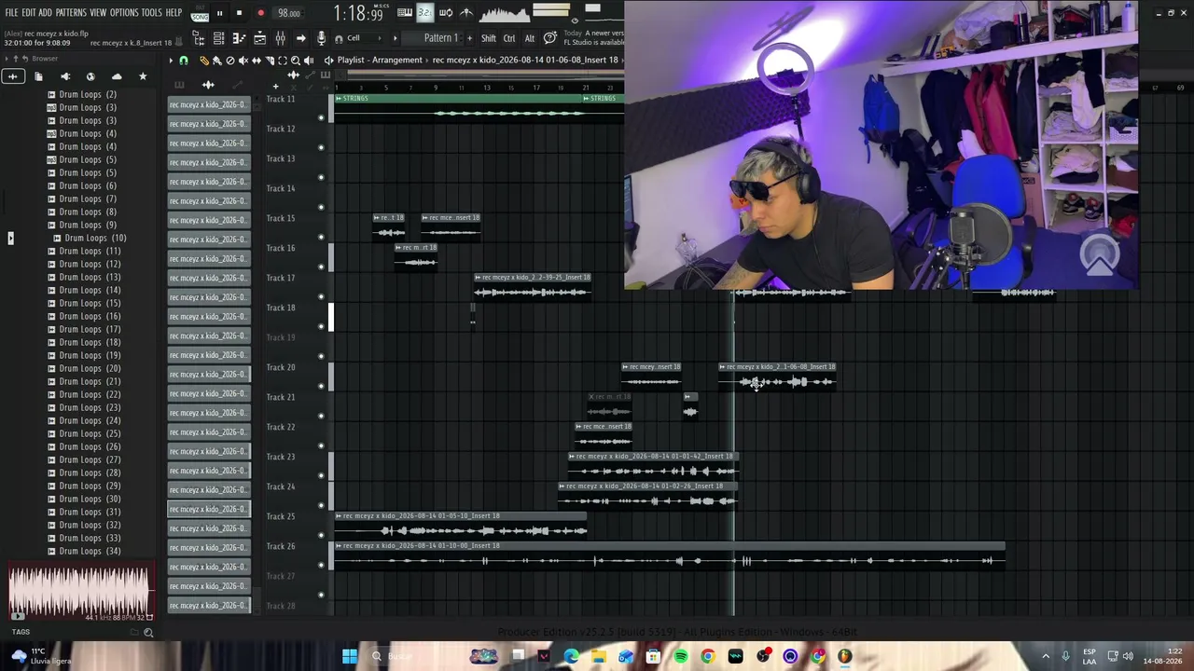
Task: Toggle the red record button
Action: pos(260,14)
